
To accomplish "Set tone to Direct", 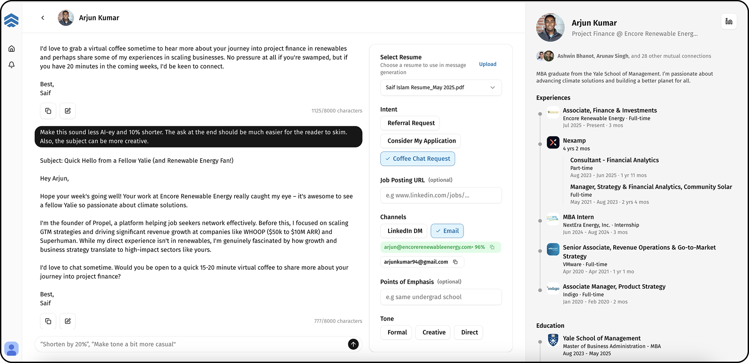I will [x=469, y=333].
